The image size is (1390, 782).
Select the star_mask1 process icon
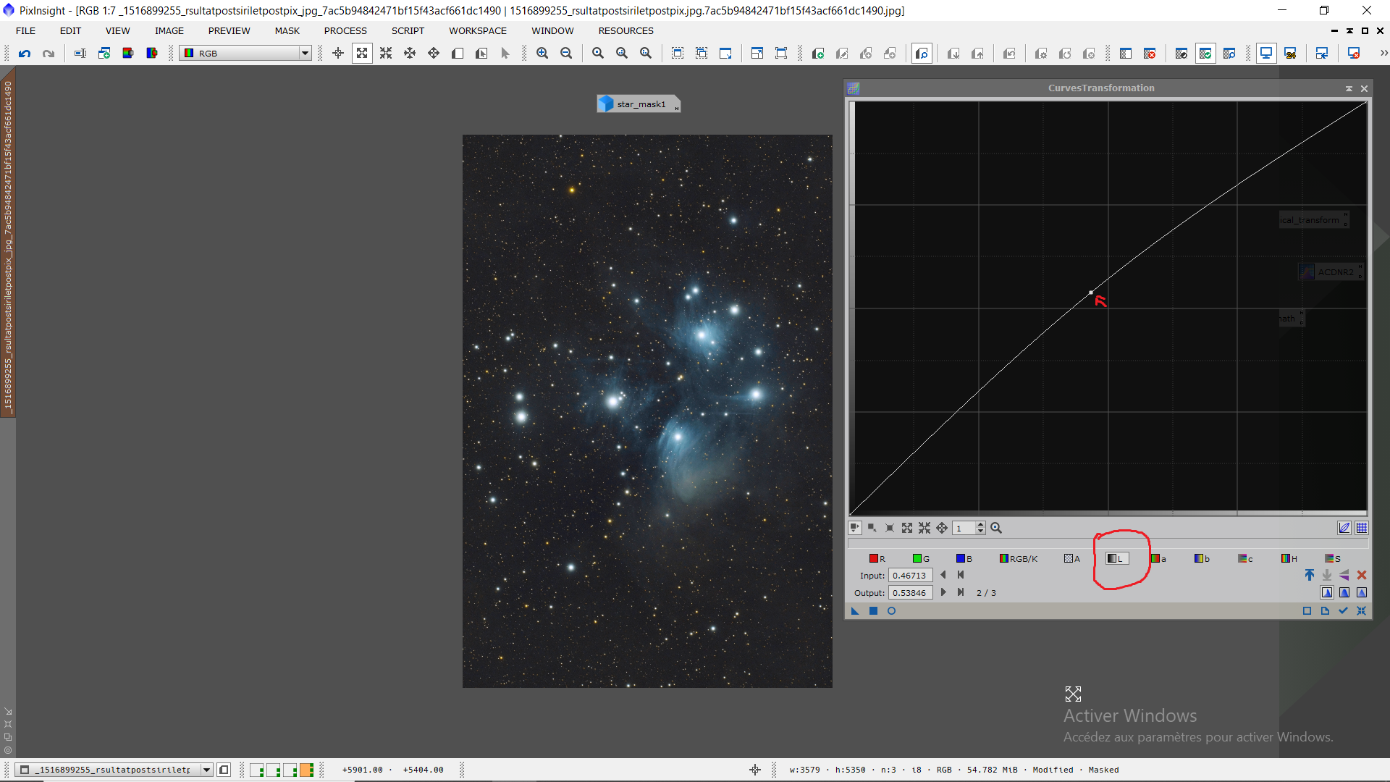tap(639, 104)
